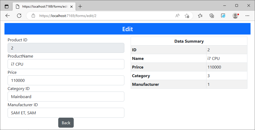Open a new tab with plus icon
Image resolution: width=255 pixels, height=130 pixels.
(80, 7)
